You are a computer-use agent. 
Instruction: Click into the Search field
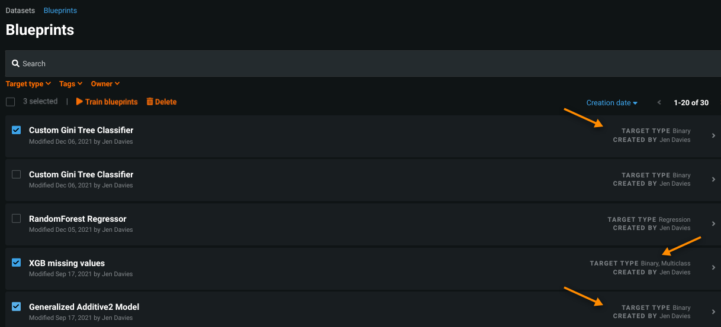(355, 64)
